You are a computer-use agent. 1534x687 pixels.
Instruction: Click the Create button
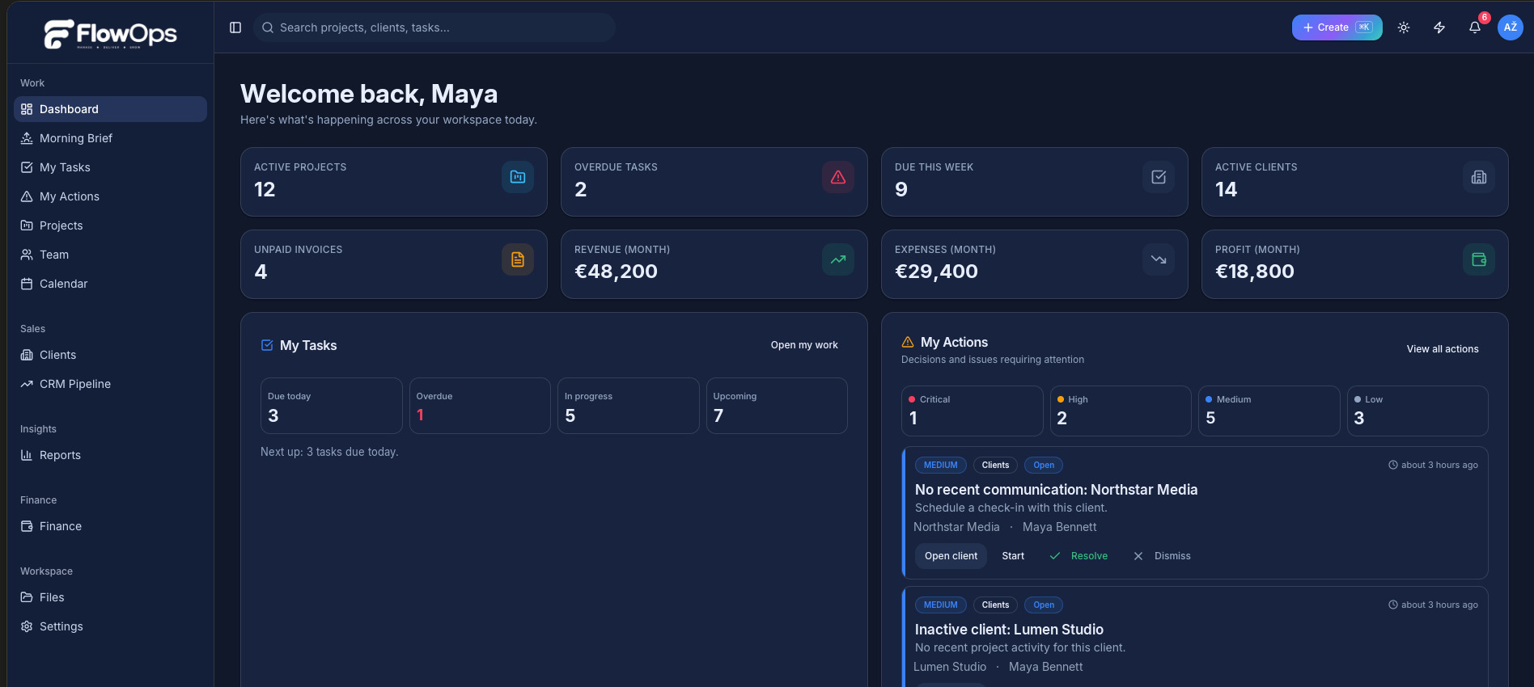[1337, 27]
